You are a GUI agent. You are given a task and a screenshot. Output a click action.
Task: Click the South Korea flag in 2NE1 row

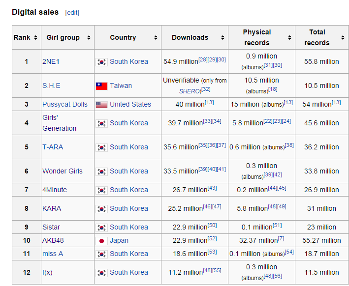pyautogui.click(x=102, y=62)
